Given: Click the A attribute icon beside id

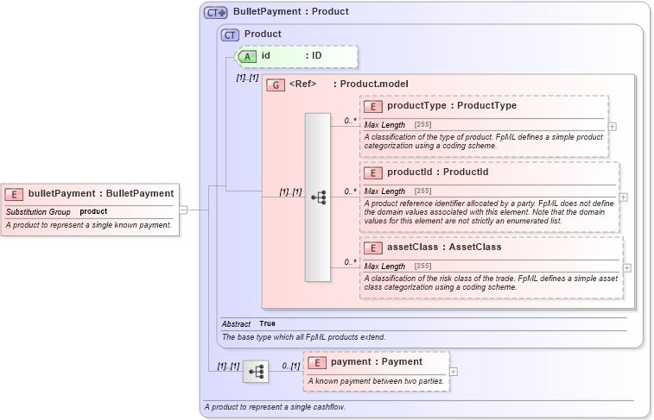Looking at the screenshot, I should pos(247,57).
